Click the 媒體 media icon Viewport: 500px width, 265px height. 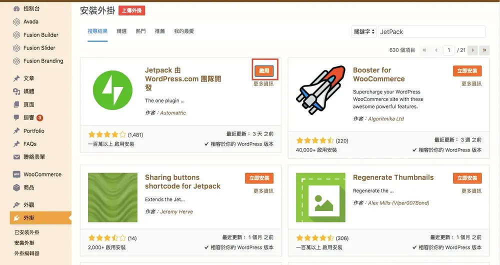(x=16, y=91)
